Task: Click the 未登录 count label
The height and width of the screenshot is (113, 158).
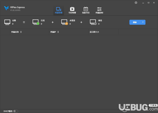Action: (70, 24)
